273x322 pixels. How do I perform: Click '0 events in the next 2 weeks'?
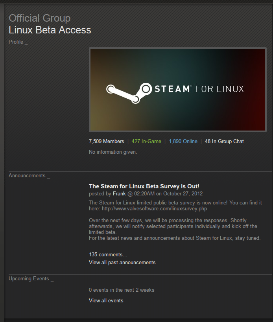pyautogui.click(x=122, y=290)
